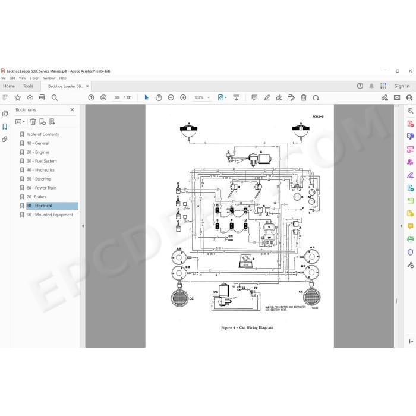This screenshot has height=416, width=416.
Task: Open the fit page options icon
Action: (x=222, y=97)
